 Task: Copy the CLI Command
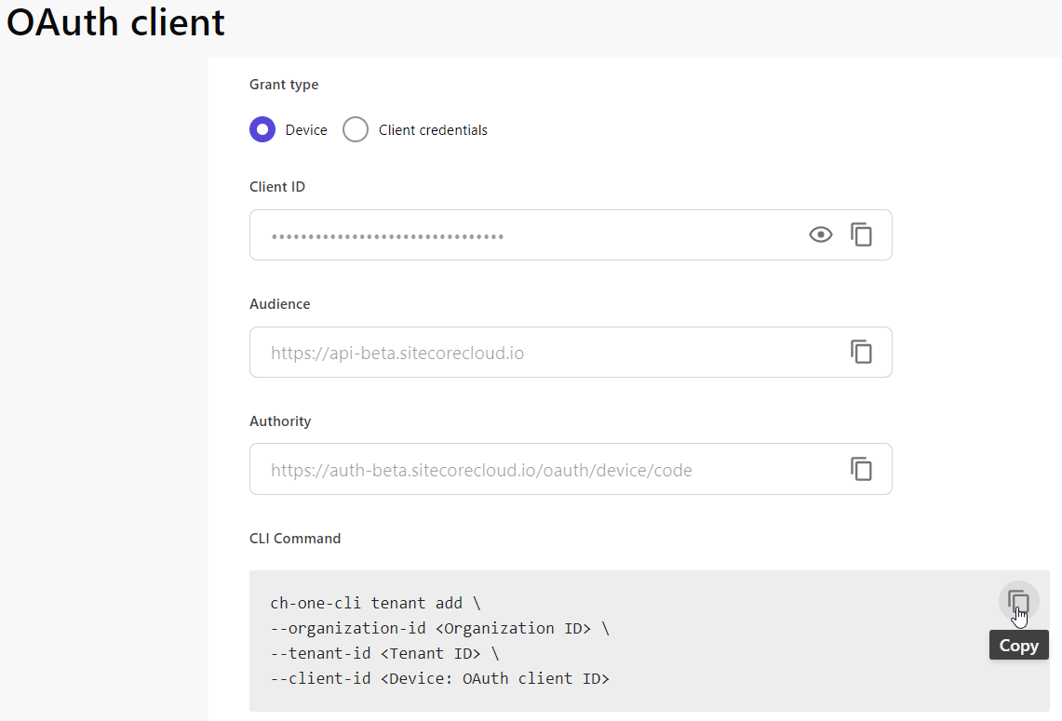click(x=1018, y=601)
